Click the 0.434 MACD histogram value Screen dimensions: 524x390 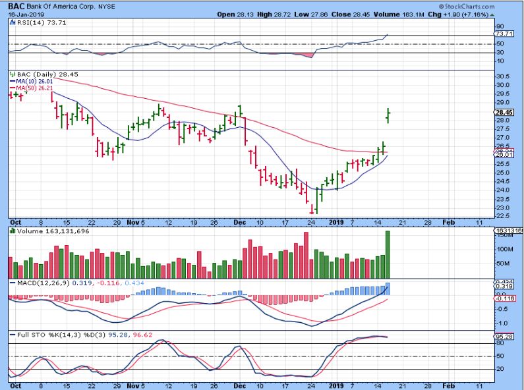pyautogui.click(x=134, y=283)
